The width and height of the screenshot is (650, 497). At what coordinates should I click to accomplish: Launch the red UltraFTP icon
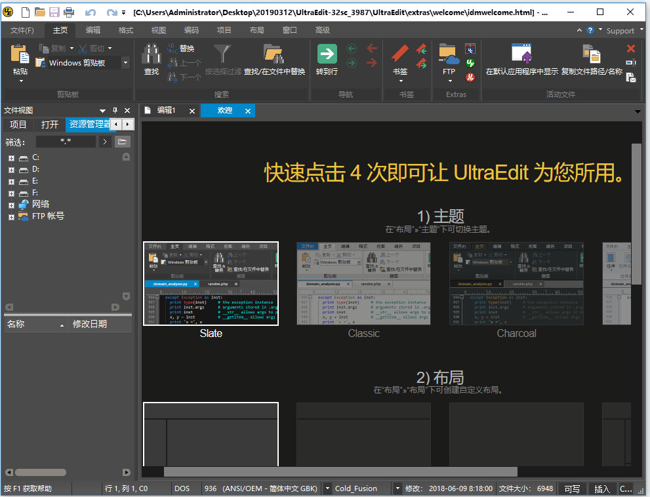tap(470, 77)
